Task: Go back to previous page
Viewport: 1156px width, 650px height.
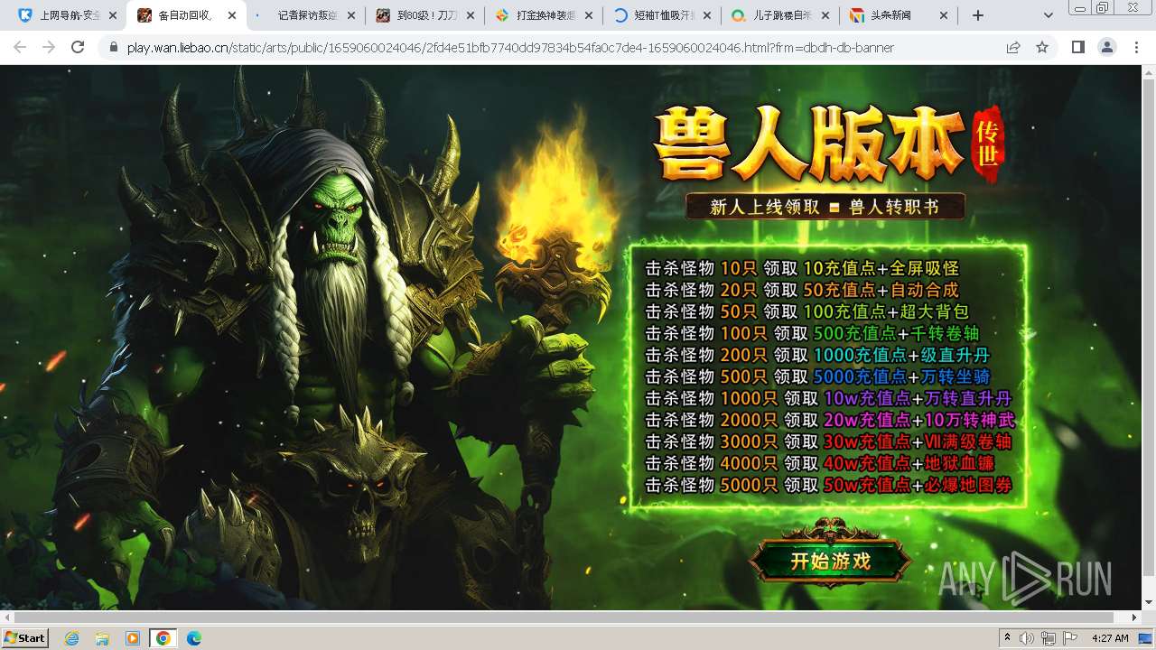Action: click(20, 47)
